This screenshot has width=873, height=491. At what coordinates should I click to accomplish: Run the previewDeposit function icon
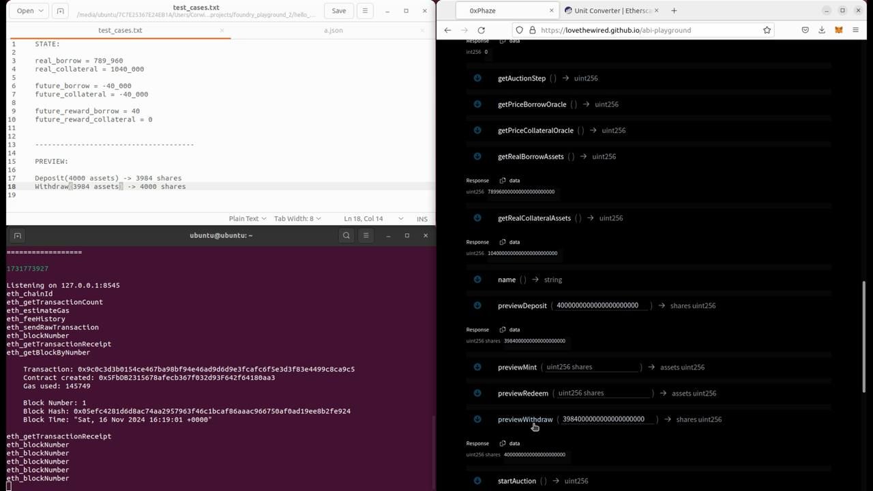(x=477, y=305)
